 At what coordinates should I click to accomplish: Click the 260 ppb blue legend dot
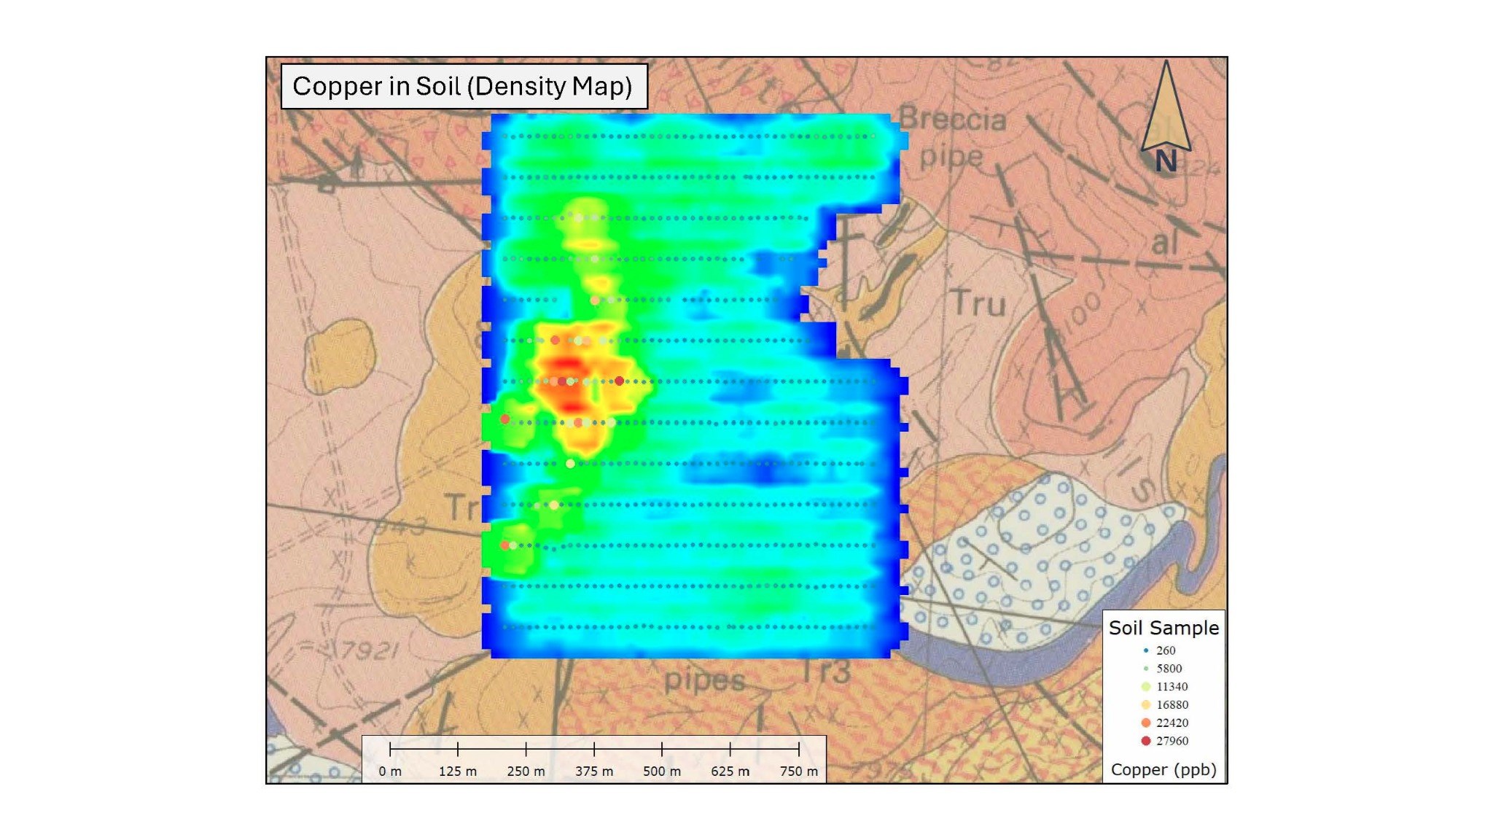click(1146, 650)
